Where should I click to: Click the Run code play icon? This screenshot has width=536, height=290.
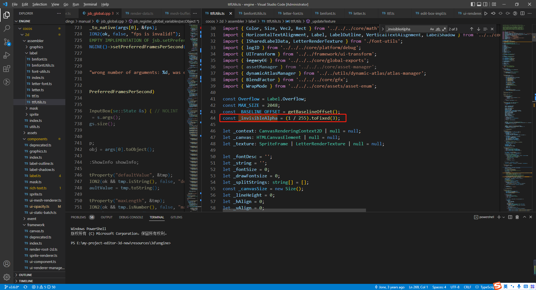coord(486,13)
